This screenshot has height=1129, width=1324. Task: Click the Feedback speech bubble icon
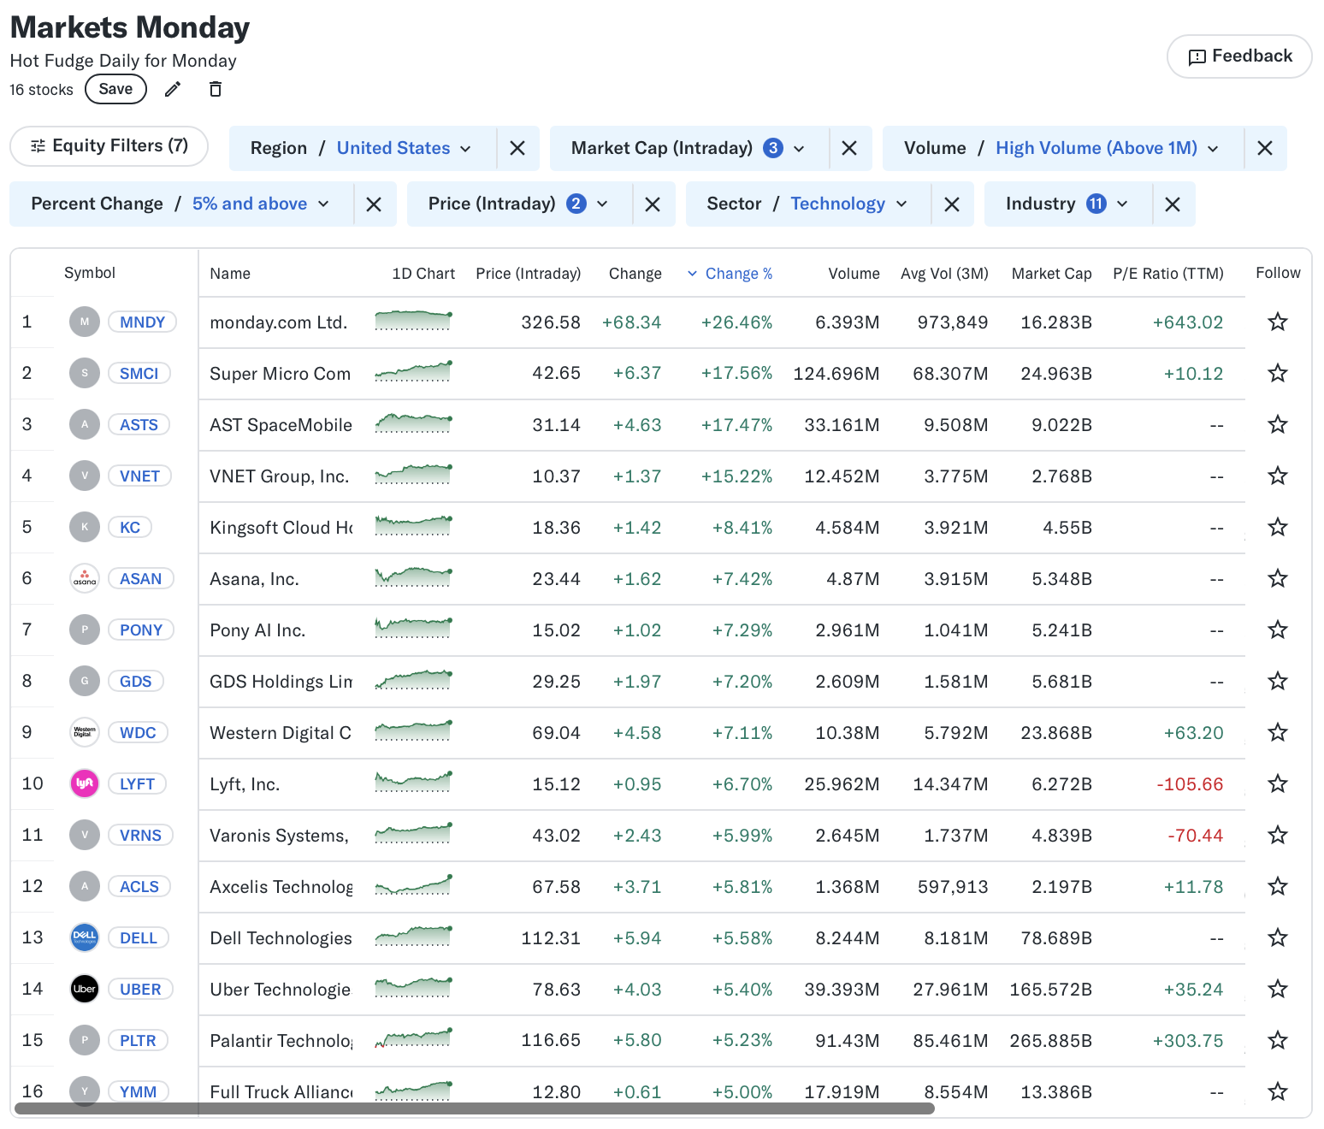(x=1197, y=56)
